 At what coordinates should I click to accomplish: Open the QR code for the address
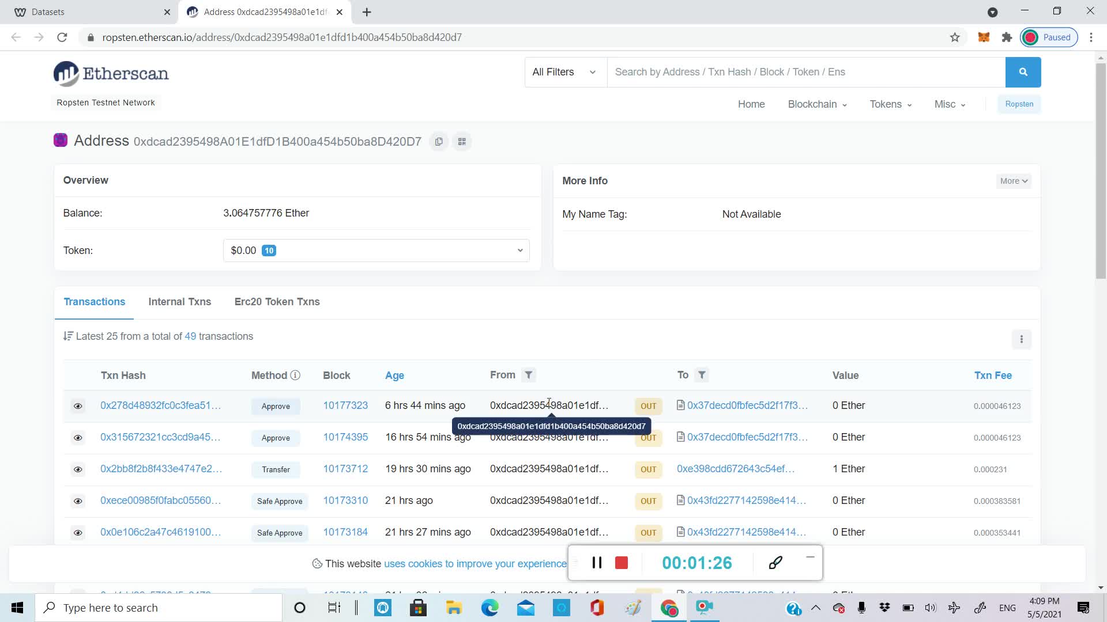point(461,141)
